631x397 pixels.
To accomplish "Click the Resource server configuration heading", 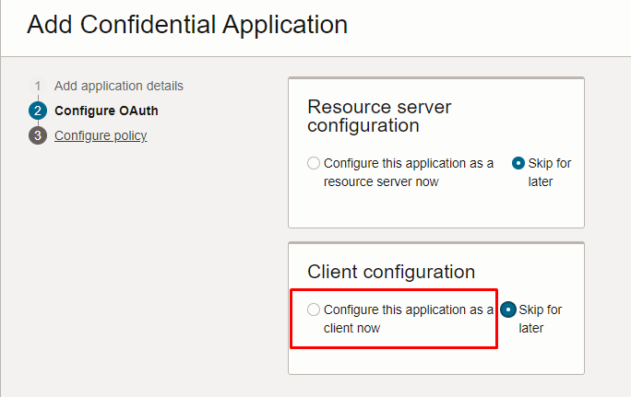I will click(379, 116).
